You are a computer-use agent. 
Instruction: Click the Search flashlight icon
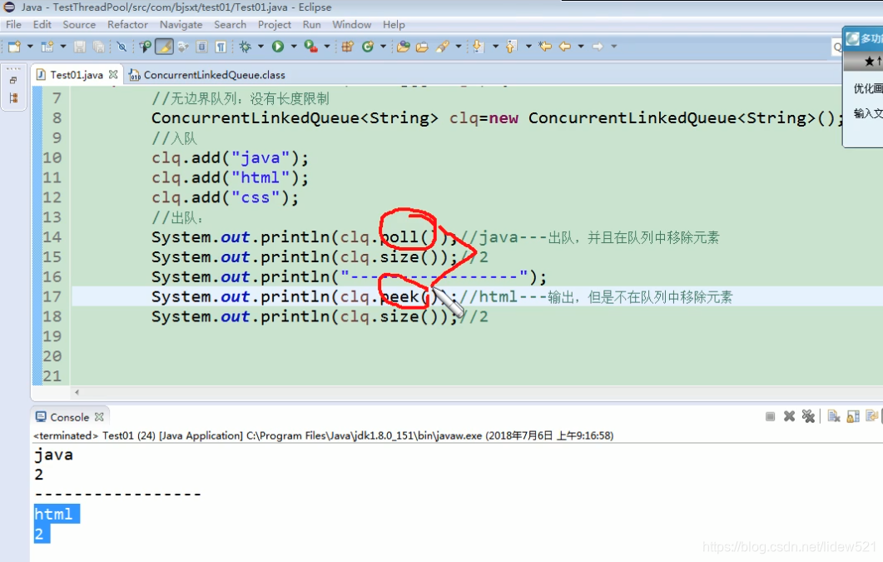tap(443, 47)
